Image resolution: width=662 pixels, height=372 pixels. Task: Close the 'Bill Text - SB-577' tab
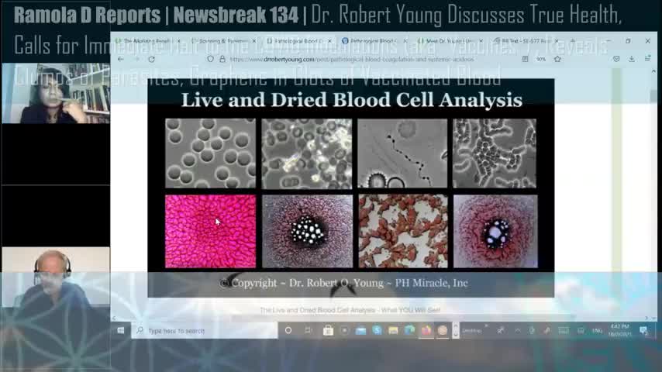click(557, 41)
